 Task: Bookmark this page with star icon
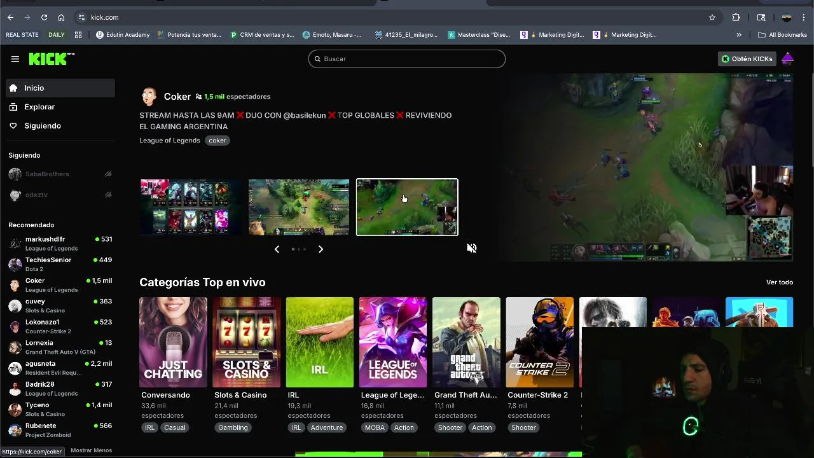pyautogui.click(x=712, y=17)
